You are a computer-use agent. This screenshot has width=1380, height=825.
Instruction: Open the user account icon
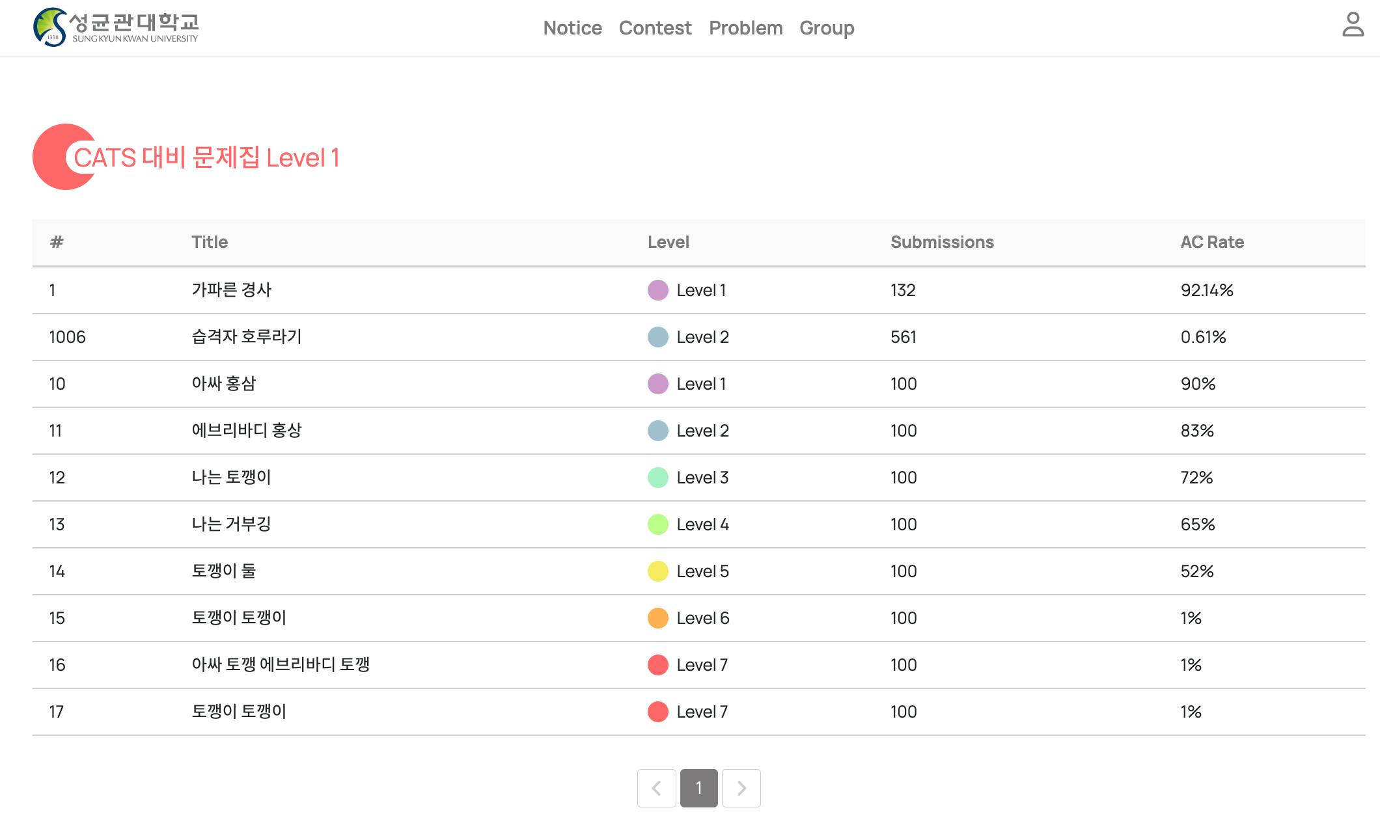pos(1353,27)
